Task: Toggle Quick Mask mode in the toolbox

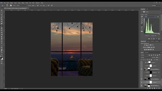Action: point(2,61)
